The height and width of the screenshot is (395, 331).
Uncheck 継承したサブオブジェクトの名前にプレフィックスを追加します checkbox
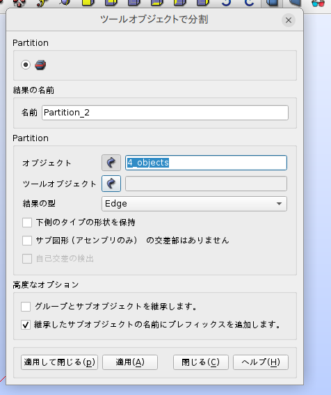26,325
